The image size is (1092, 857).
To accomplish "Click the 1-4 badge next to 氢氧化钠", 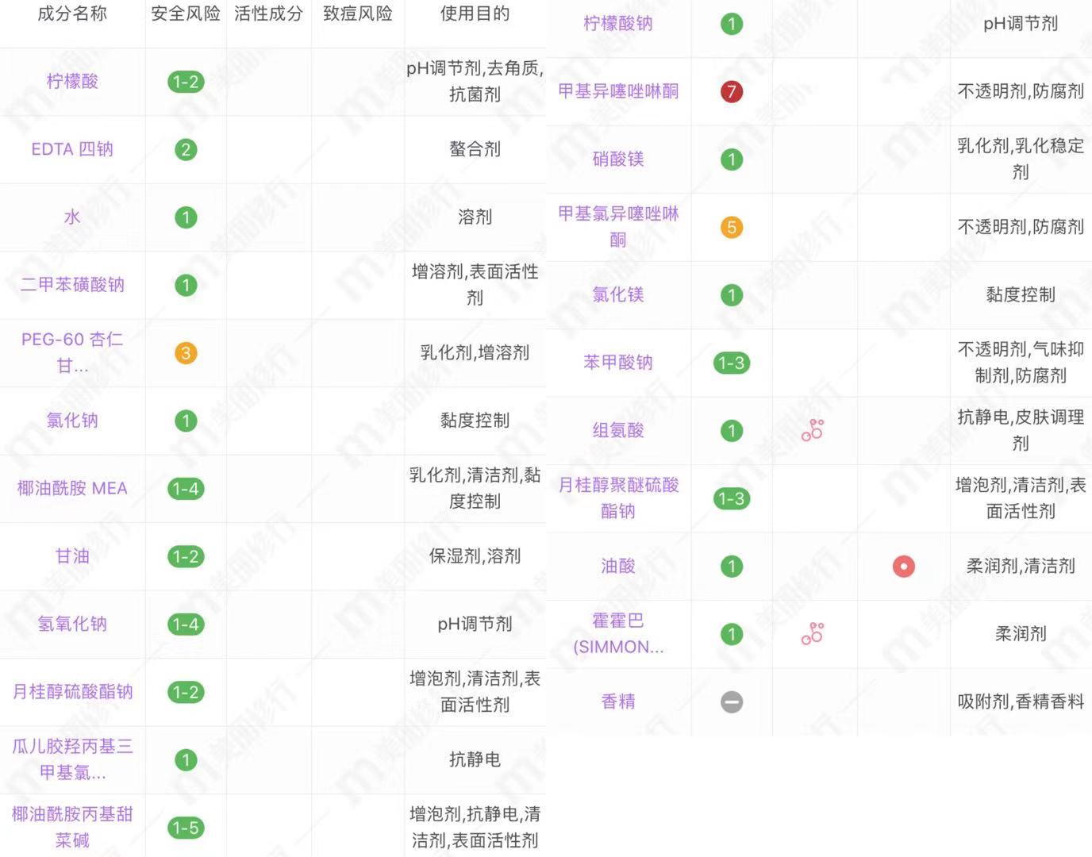I will [x=186, y=624].
